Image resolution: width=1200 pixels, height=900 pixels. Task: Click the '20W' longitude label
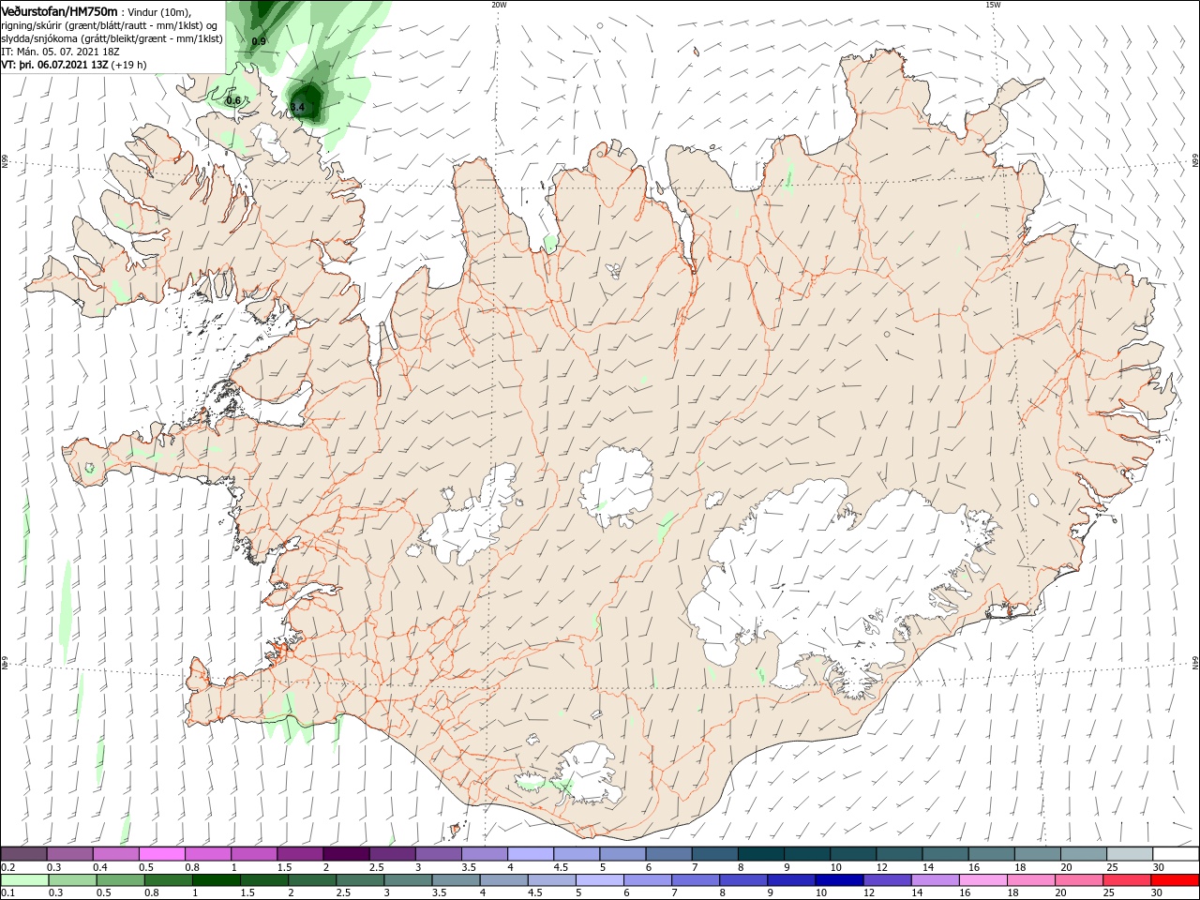pos(499,5)
